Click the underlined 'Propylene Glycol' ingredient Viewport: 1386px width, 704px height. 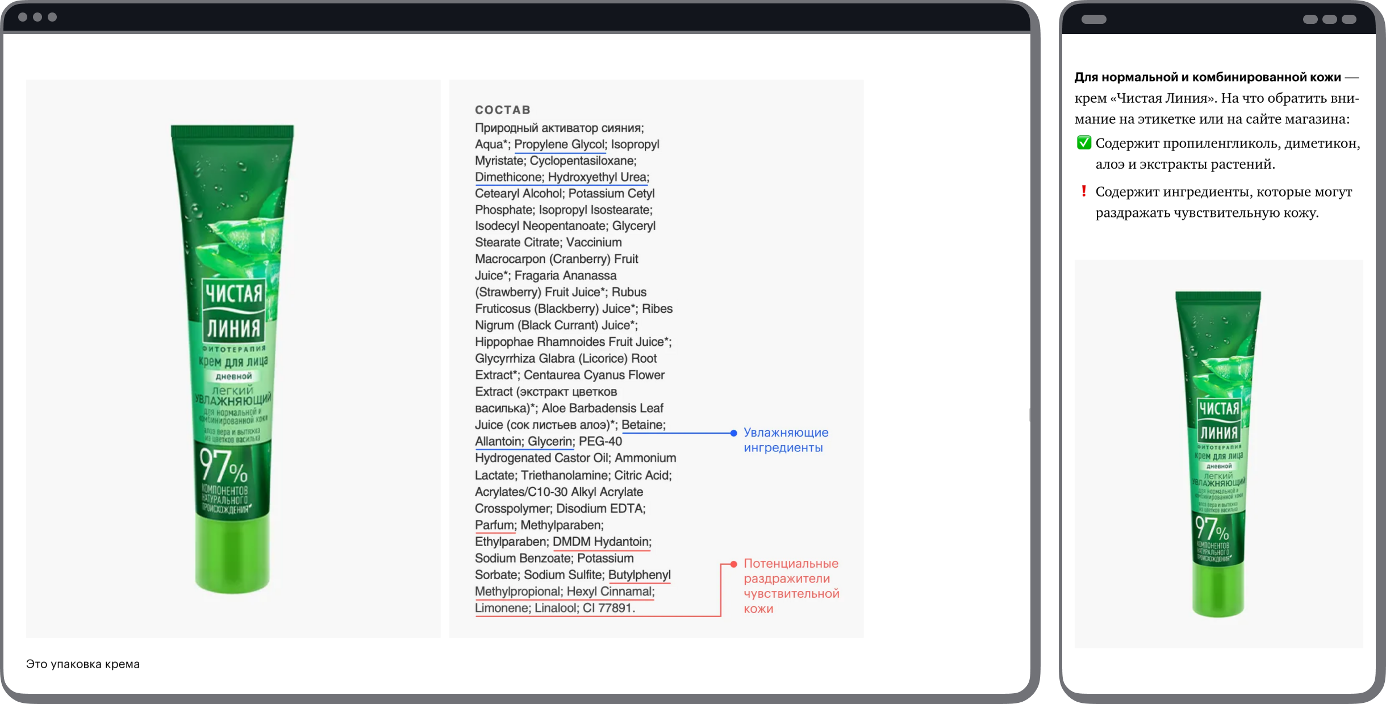560,144
